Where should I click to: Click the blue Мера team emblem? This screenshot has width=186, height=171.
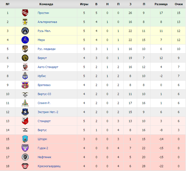click(25, 40)
